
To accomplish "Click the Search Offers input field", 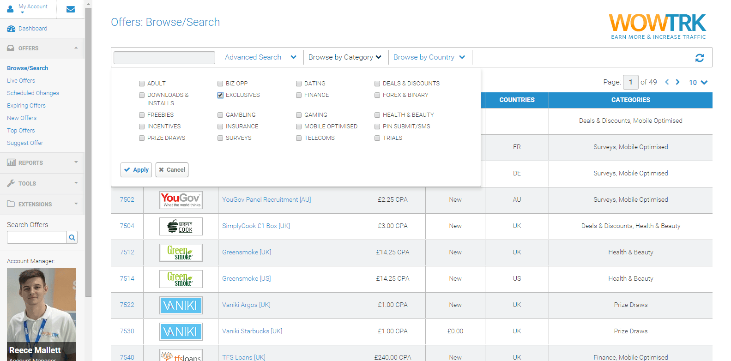I will (x=37, y=237).
